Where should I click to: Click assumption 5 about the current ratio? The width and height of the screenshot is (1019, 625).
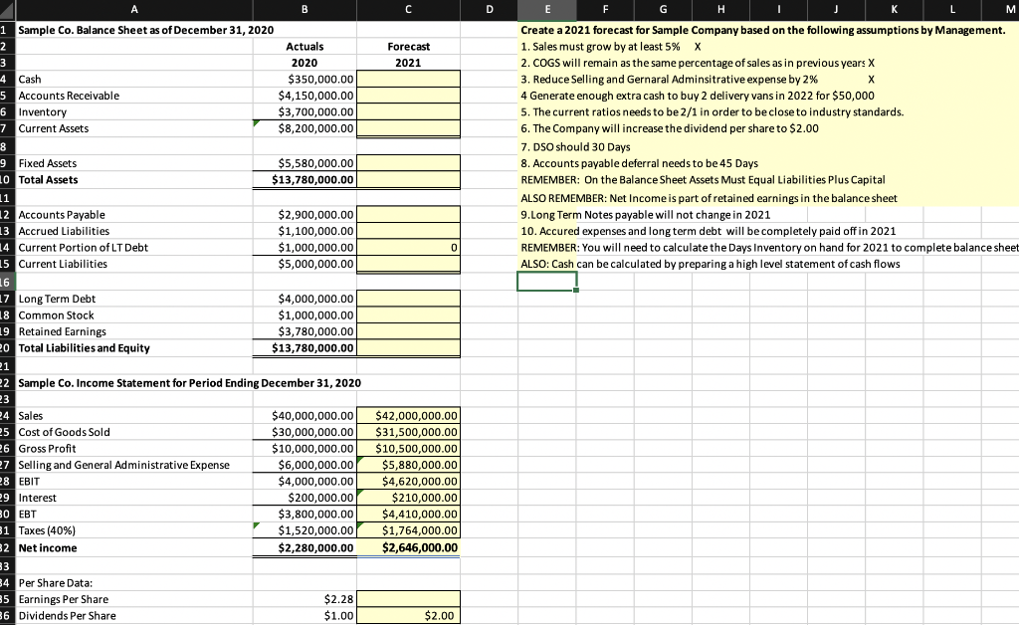coord(713,111)
